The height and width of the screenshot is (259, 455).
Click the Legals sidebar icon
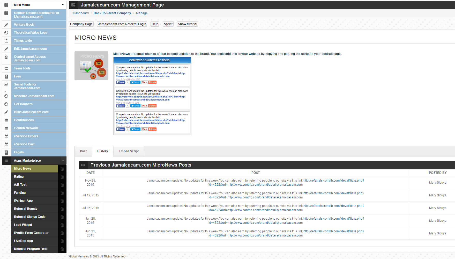(x=6, y=152)
